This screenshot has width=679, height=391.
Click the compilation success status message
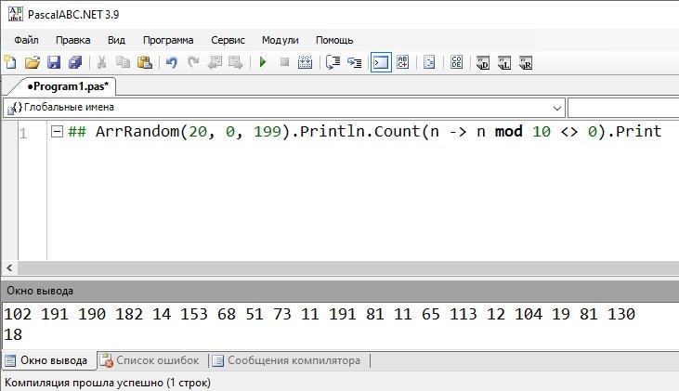point(108,383)
